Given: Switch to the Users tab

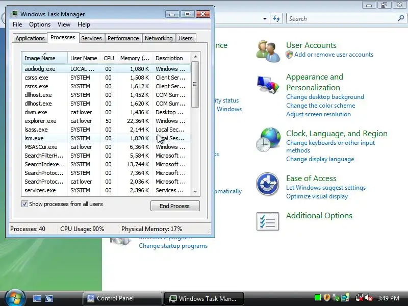Looking at the screenshot, I should coord(186,38).
